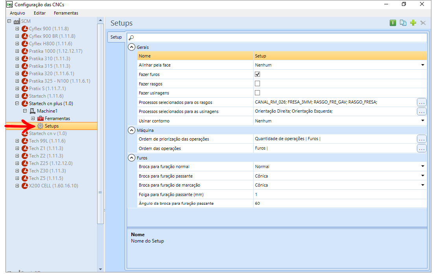433x274 pixels.
Task: Open browse button for Ordem de priorização
Action: [x=422, y=139]
